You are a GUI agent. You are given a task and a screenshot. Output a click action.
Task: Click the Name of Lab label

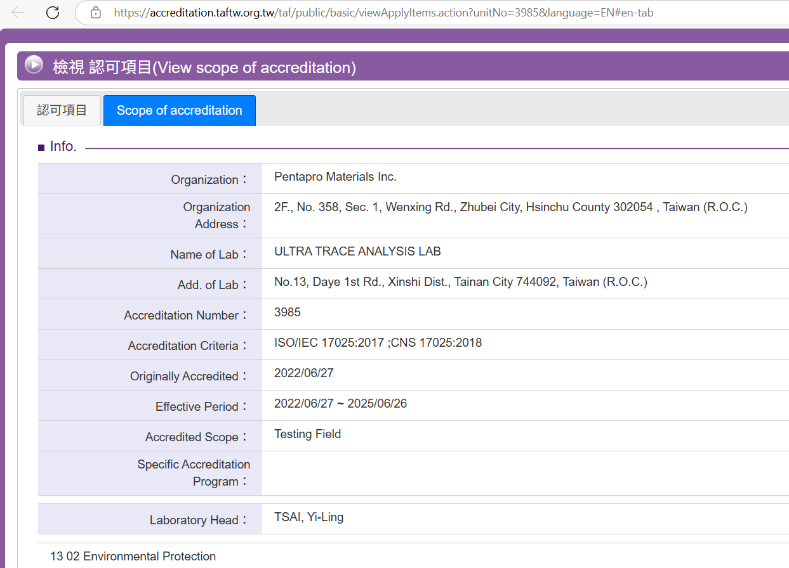(210, 254)
